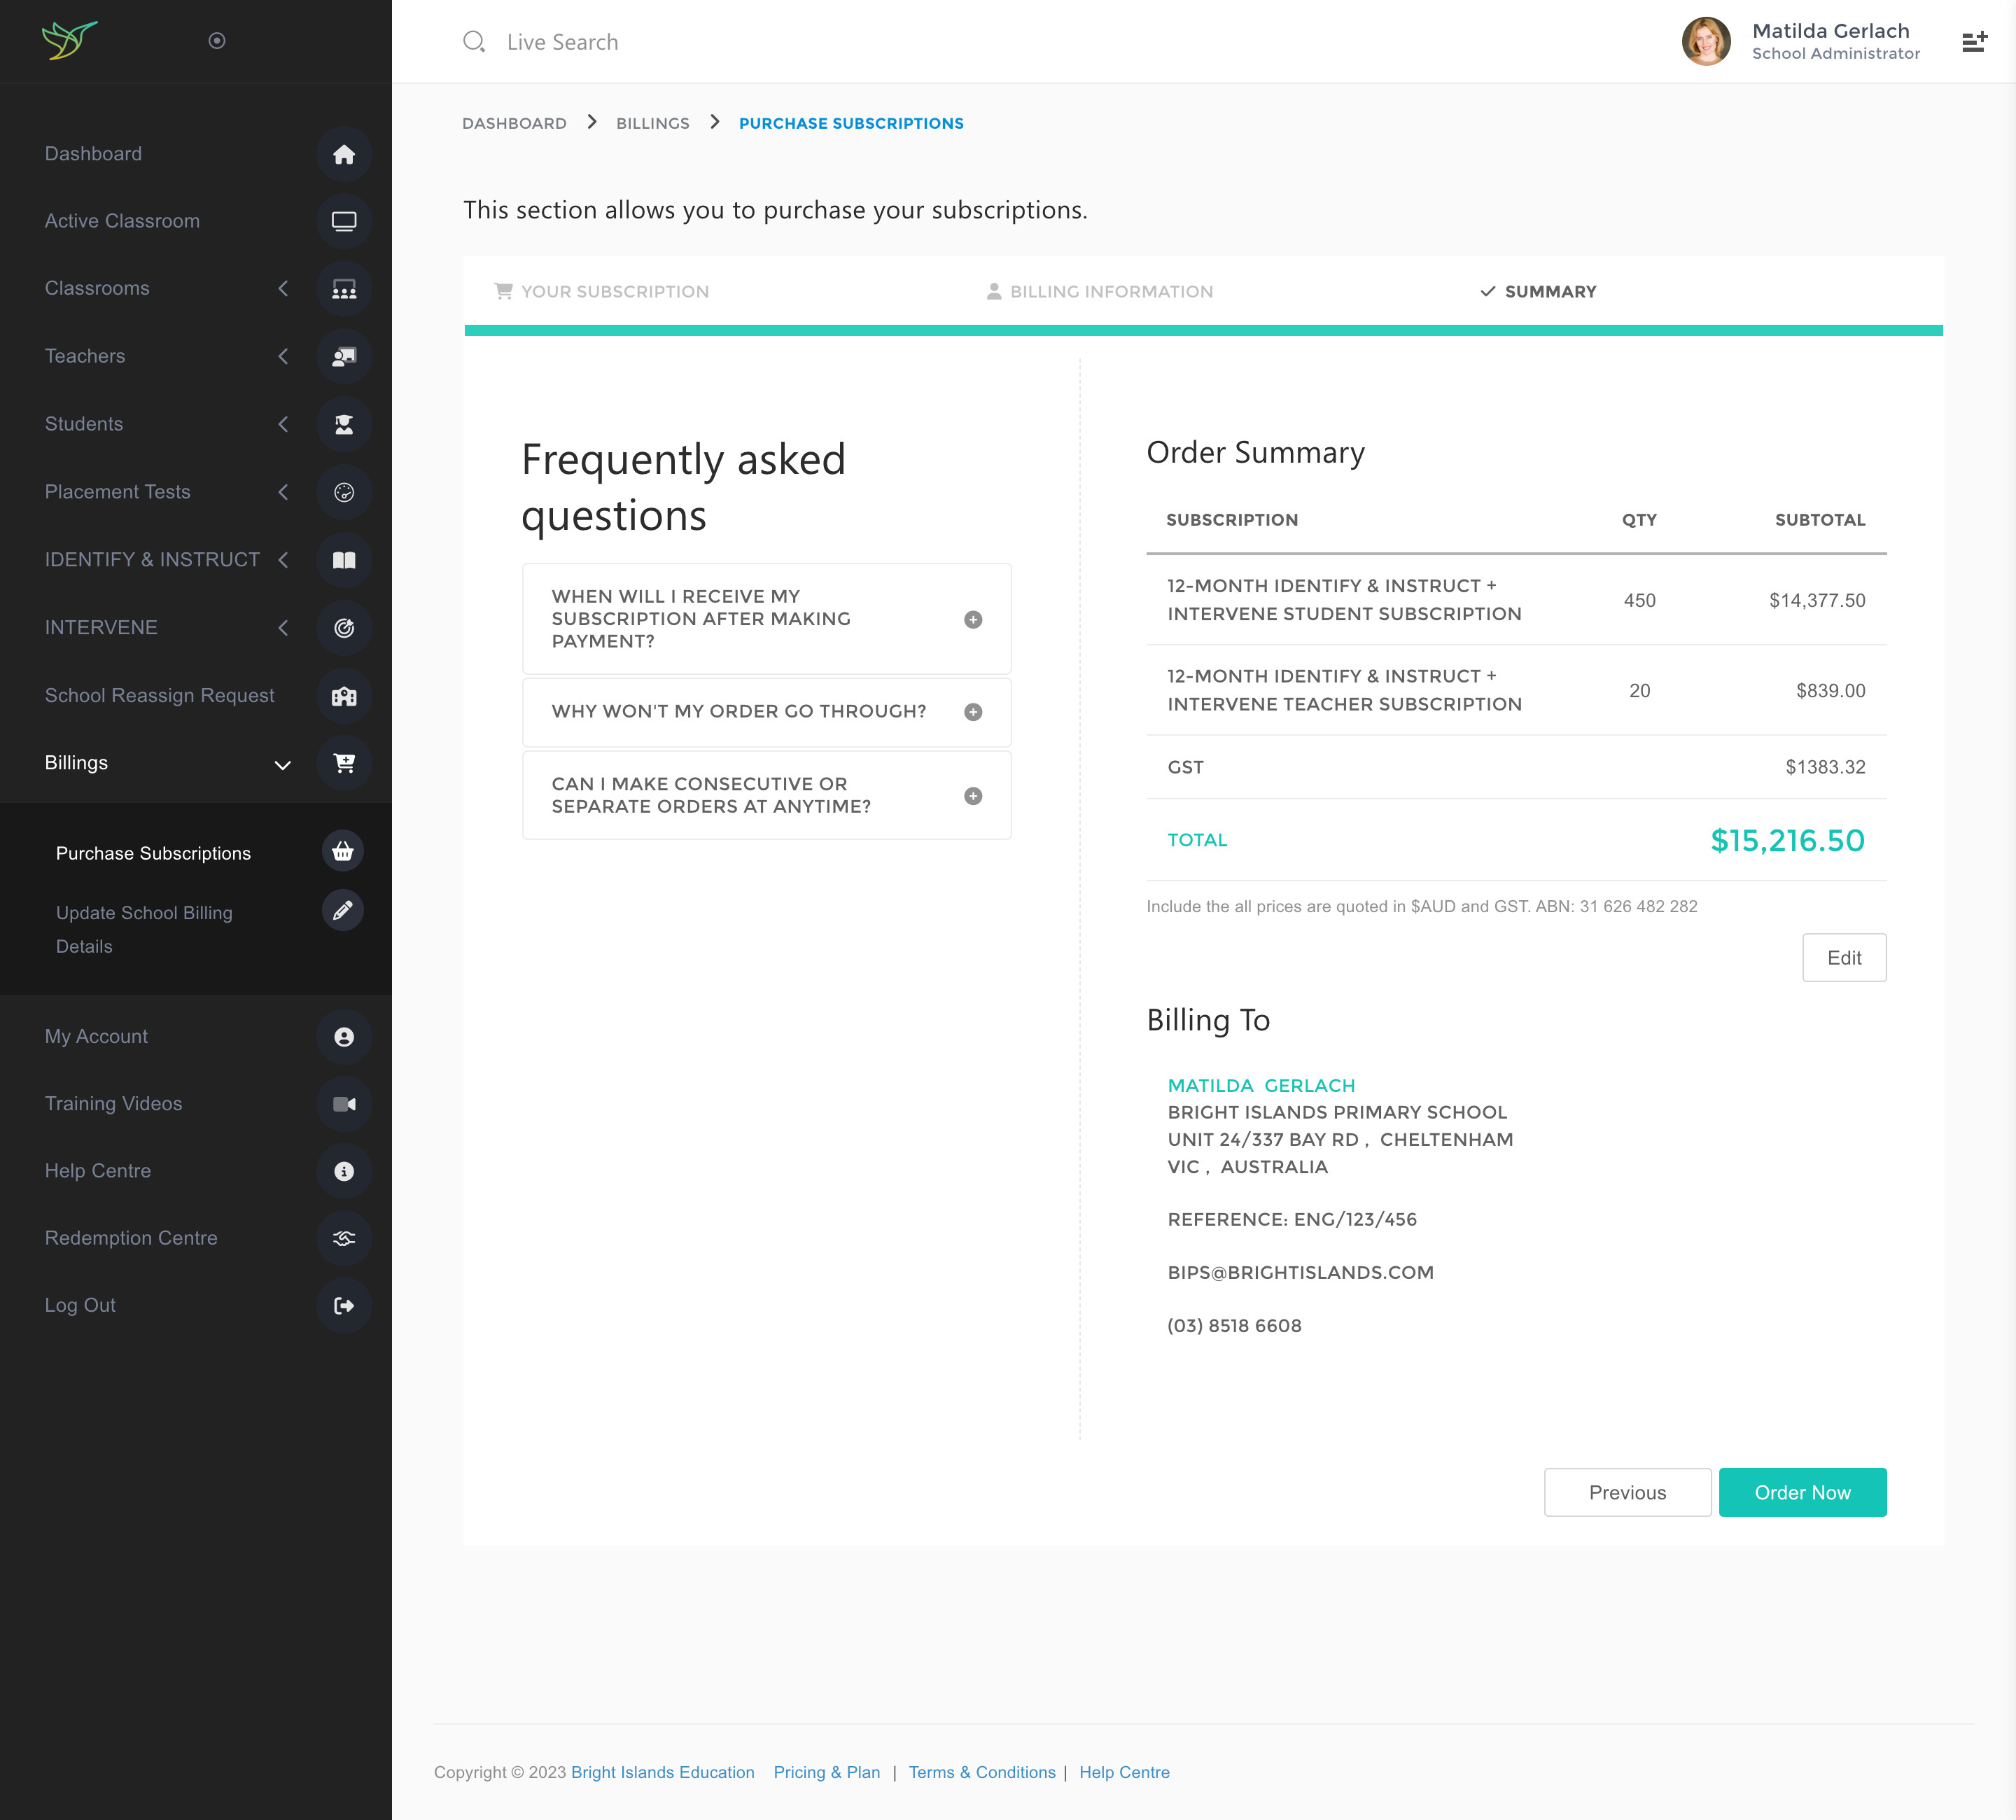
Task: Click the Edit button under order summary
Action: click(1843, 958)
